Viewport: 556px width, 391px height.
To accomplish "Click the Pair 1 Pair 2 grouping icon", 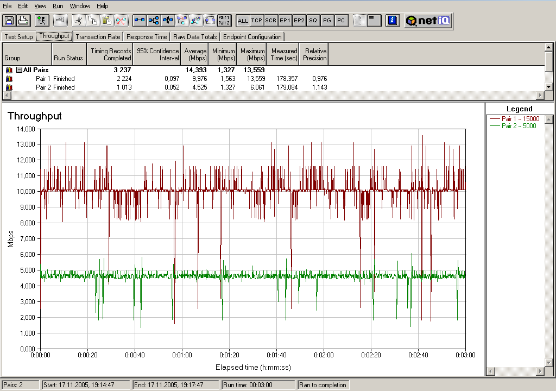I will (x=224, y=21).
